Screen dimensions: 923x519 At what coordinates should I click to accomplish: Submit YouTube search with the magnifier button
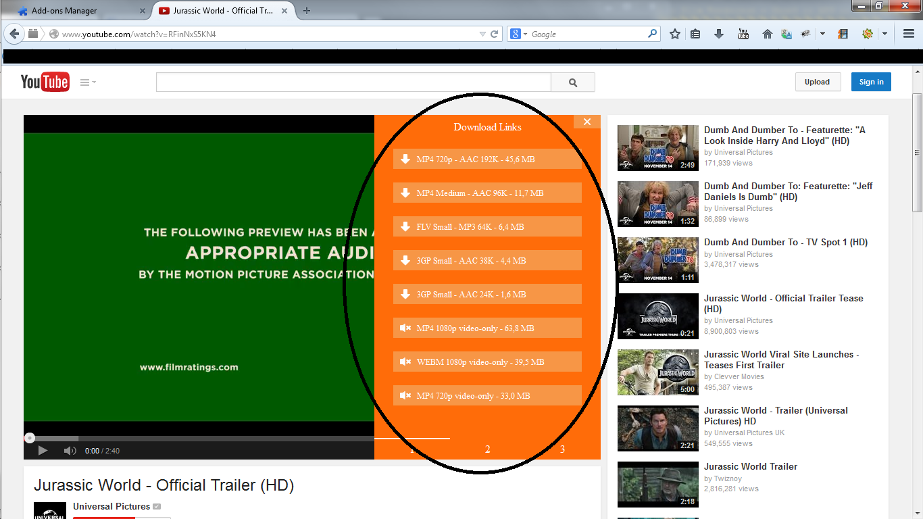pyautogui.click(x=573, y=82)
